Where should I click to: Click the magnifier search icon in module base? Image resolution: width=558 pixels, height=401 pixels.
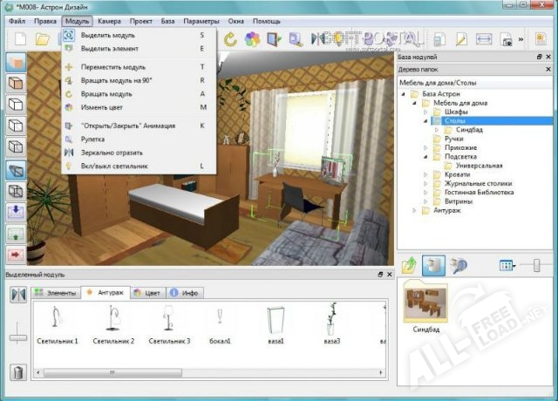click(459, 265)
